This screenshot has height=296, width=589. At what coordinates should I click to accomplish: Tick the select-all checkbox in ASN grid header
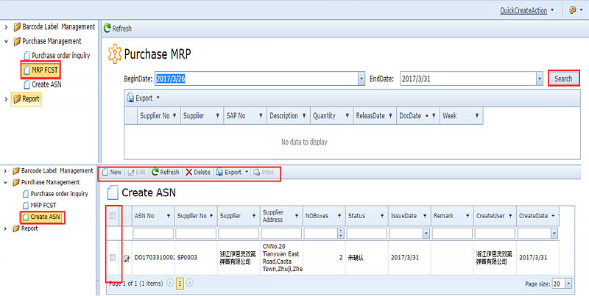113,216
